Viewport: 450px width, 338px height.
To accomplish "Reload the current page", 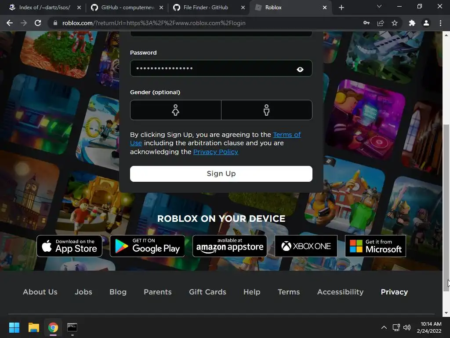I will pyautogui.click(x=38, y=23).
